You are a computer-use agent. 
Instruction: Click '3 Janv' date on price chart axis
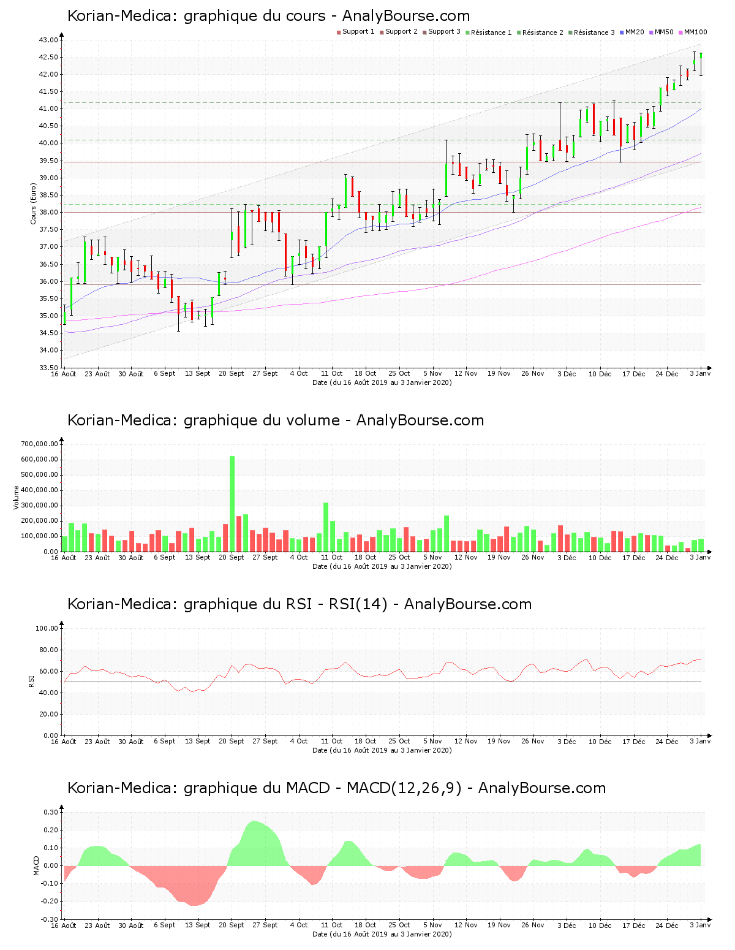coord(700,373)
